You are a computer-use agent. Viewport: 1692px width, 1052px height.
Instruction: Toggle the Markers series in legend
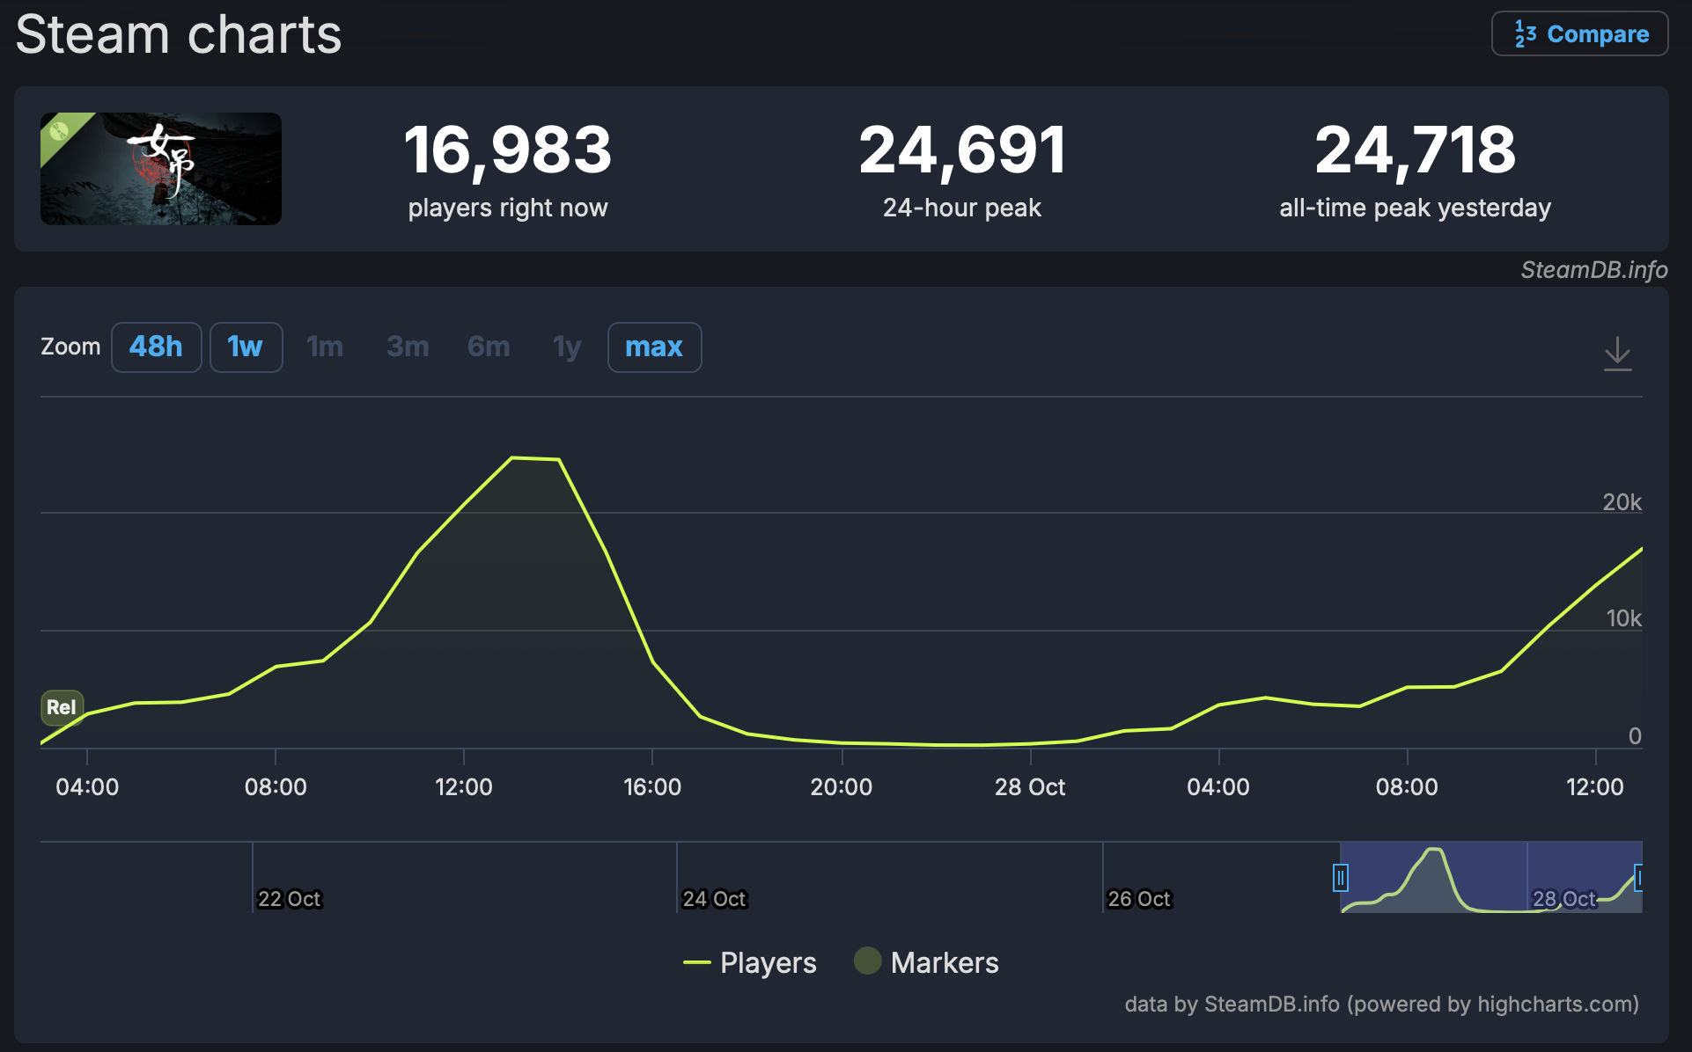[944, 962]
